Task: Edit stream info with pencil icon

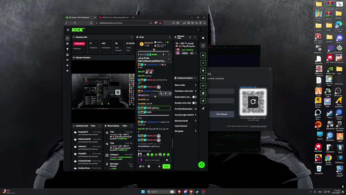Action: click(190, 37)
